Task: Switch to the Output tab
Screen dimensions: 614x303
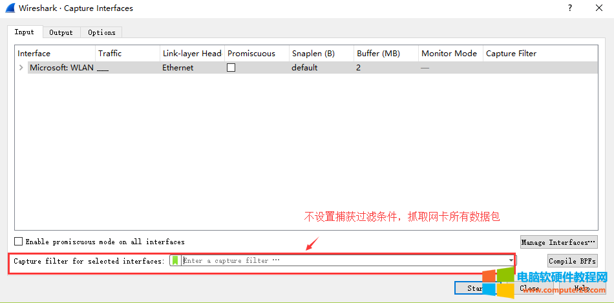Action: click(x=61, y=32)
